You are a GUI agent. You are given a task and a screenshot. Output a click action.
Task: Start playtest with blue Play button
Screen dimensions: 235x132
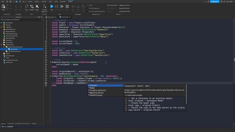coord(52,7)
